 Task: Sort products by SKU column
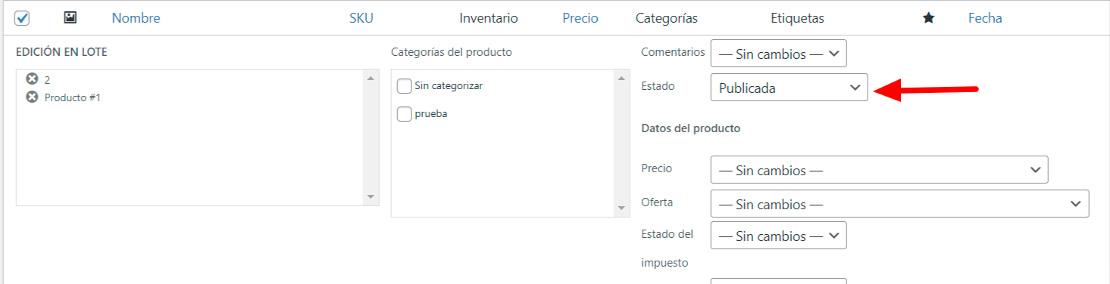[361, 18]
